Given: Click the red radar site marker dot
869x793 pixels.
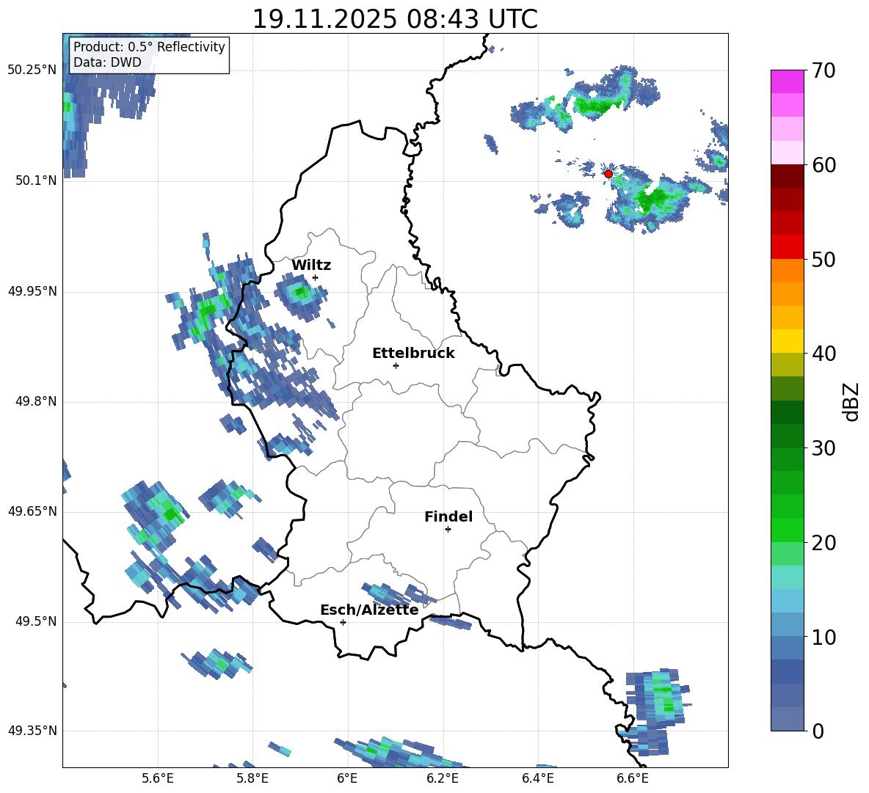Looking at the screenshot, I should click(x=608, y=174).
